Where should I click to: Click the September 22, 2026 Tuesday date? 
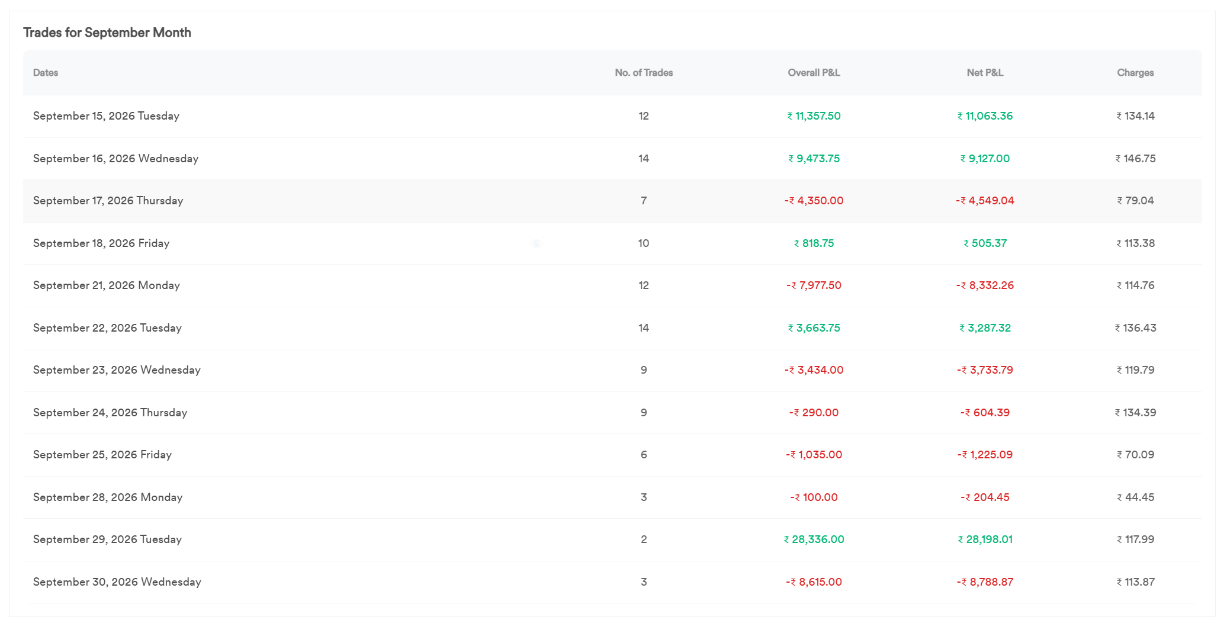(x=107, y=328)
